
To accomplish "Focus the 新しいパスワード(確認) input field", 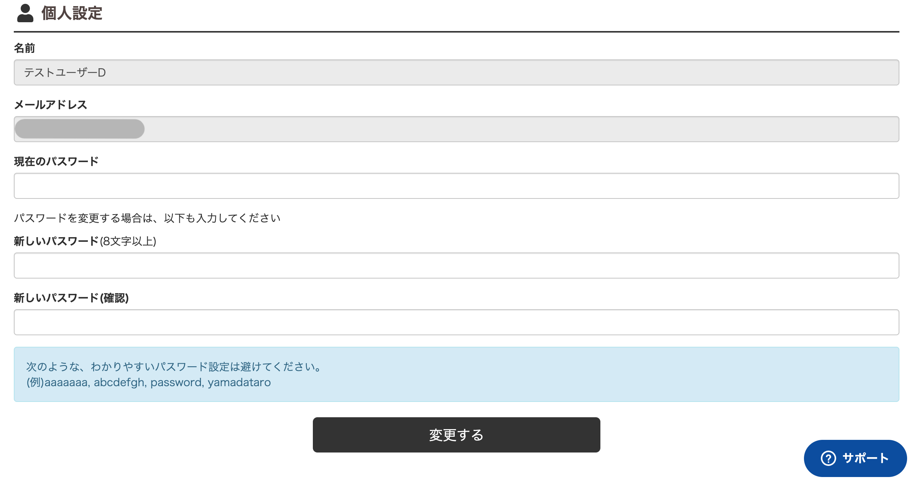I will [456, 322].
